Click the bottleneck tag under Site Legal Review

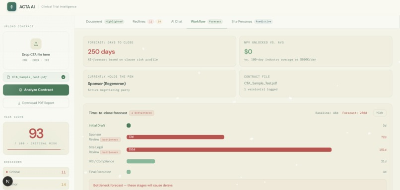pos(110,152)
